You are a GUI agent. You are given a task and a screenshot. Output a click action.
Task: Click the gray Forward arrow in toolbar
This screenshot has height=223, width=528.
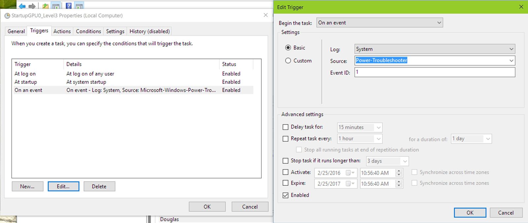point(32,6)
